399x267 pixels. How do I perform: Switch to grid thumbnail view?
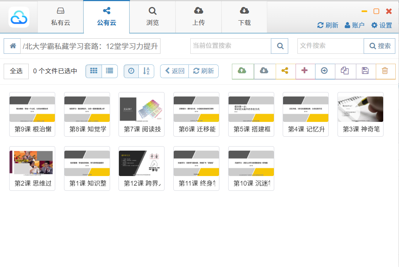(93, 71)
